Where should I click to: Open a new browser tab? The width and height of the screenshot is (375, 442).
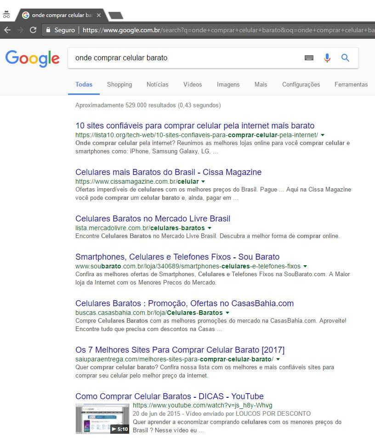tap(116, 15)
